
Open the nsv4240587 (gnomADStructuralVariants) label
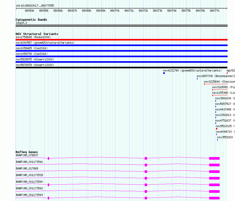(45, 43)
